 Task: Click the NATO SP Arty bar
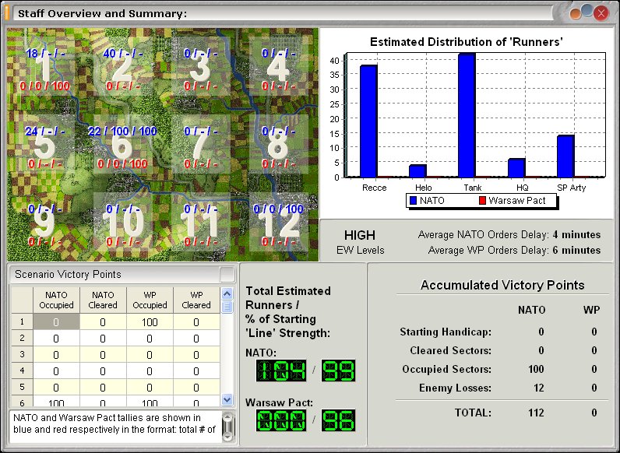pos(565,156)
